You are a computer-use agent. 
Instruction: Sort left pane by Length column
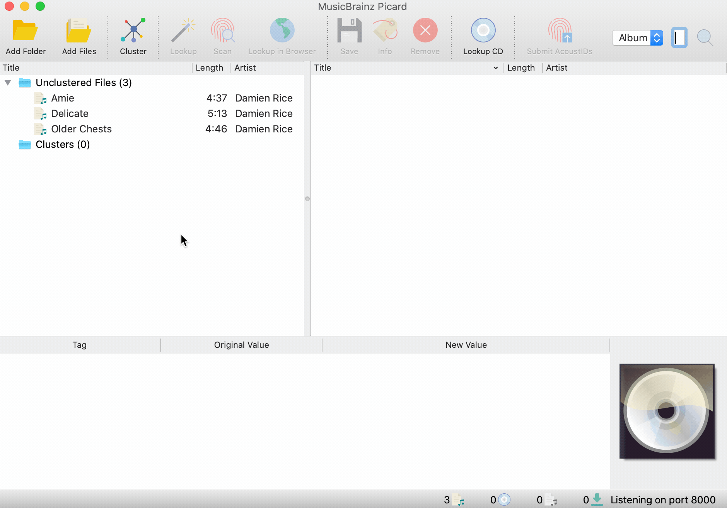coord(209,68)
